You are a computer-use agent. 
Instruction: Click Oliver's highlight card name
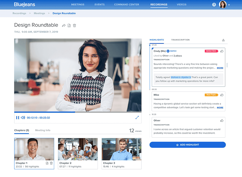coord(157,120)
